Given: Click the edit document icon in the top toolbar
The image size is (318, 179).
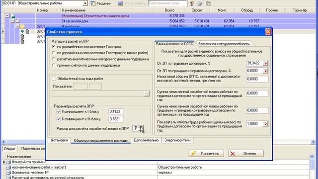Looking at the screenshot, I should click(200, 3).
